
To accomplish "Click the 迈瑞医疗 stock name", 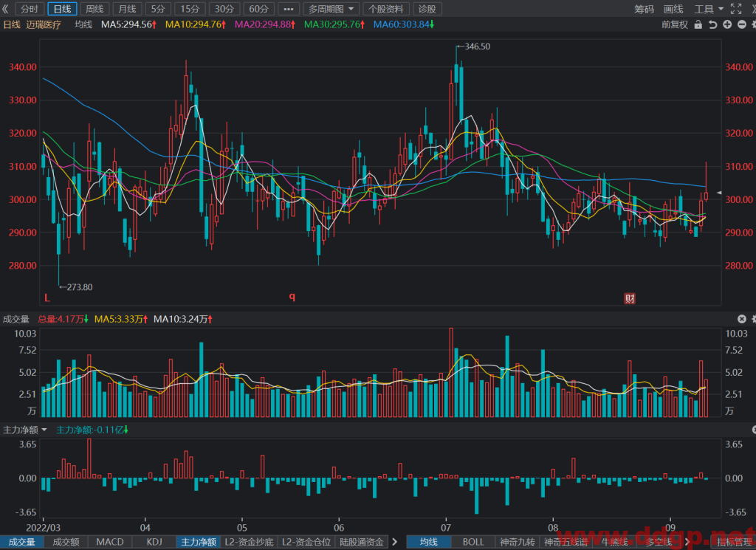I will tap(44, 24).
